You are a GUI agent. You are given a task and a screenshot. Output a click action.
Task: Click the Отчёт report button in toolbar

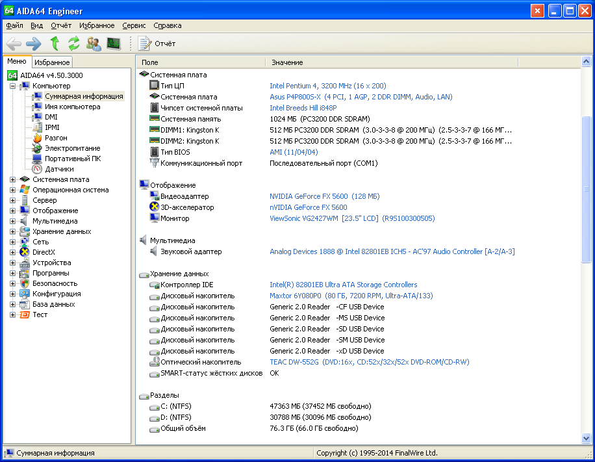point(157,44)
